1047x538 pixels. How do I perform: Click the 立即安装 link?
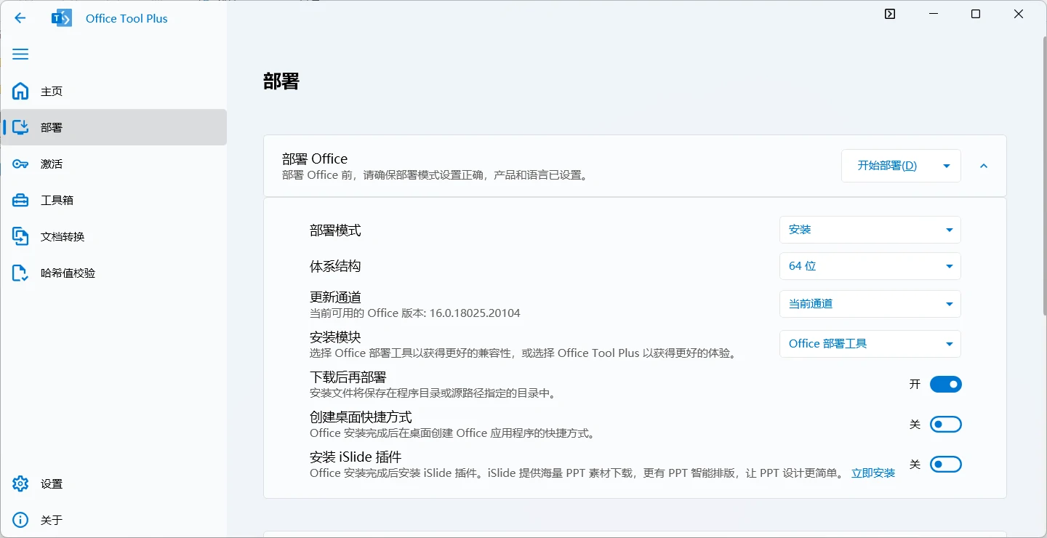click(873, 473)
